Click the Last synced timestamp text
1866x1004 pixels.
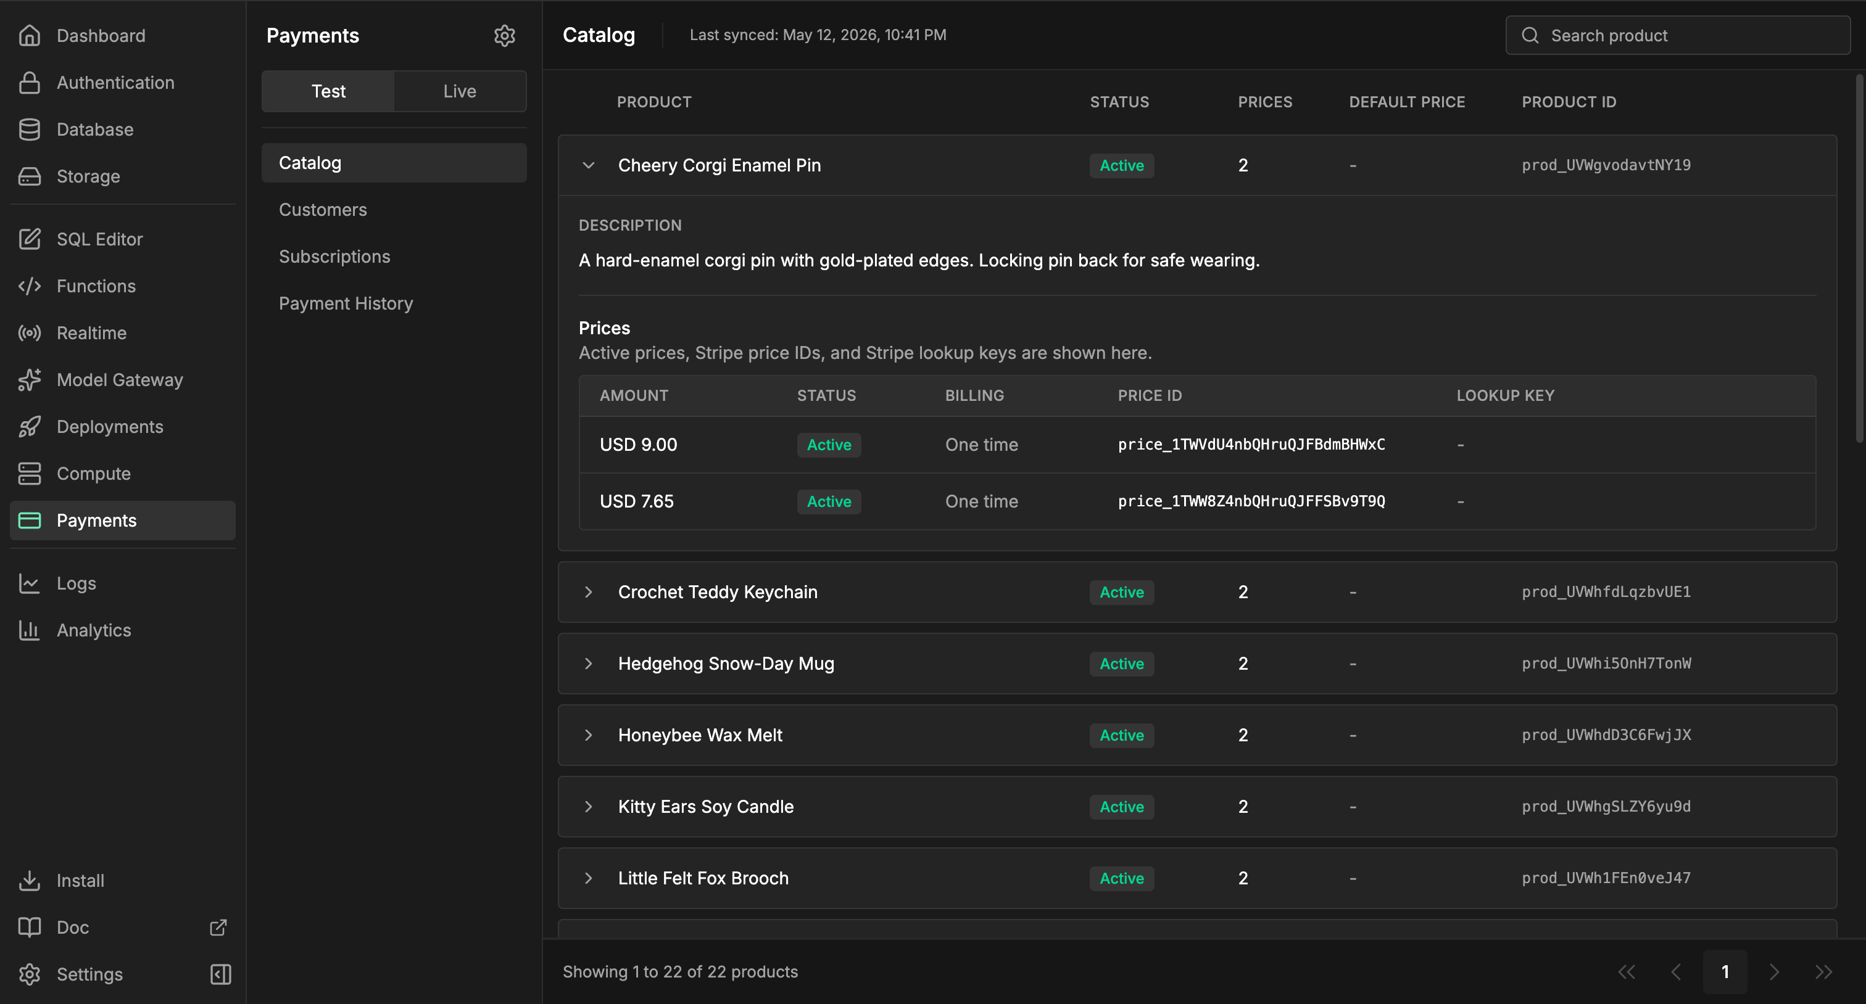[x=818, y=35]
